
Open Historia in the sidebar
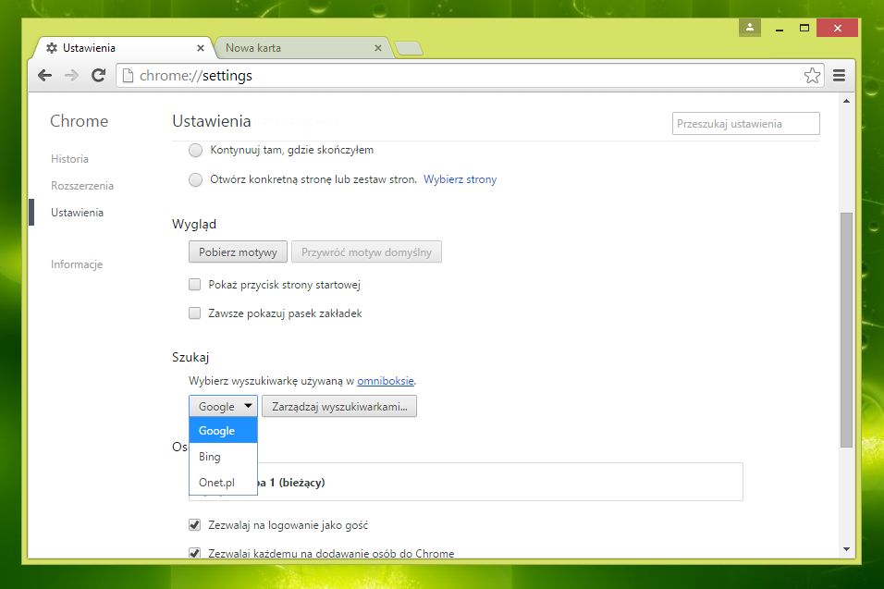[x=69, y=159]
